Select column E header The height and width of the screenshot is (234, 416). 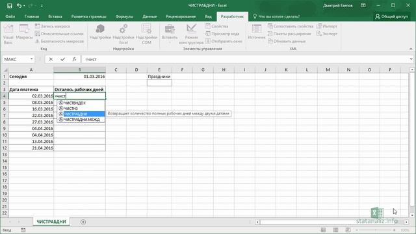tap(159, 70)
